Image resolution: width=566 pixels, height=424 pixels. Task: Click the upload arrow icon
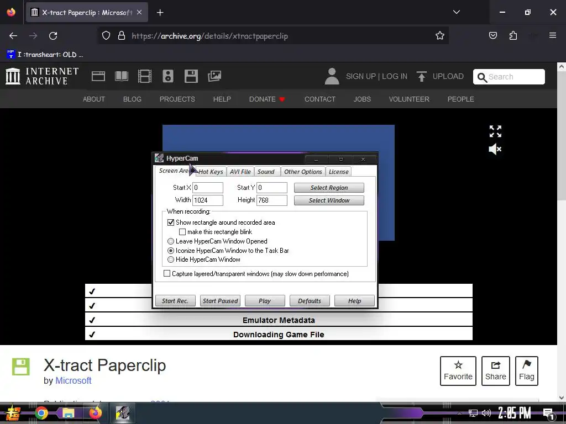[x=421, y=76]
